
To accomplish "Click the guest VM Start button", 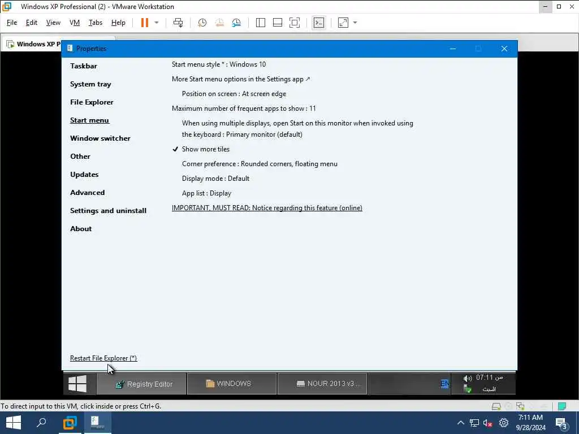I will coord(77,384).
